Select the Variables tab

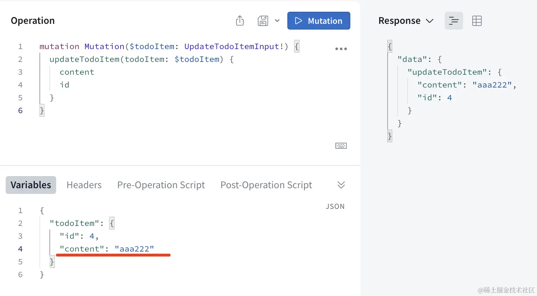pos(31,185)
